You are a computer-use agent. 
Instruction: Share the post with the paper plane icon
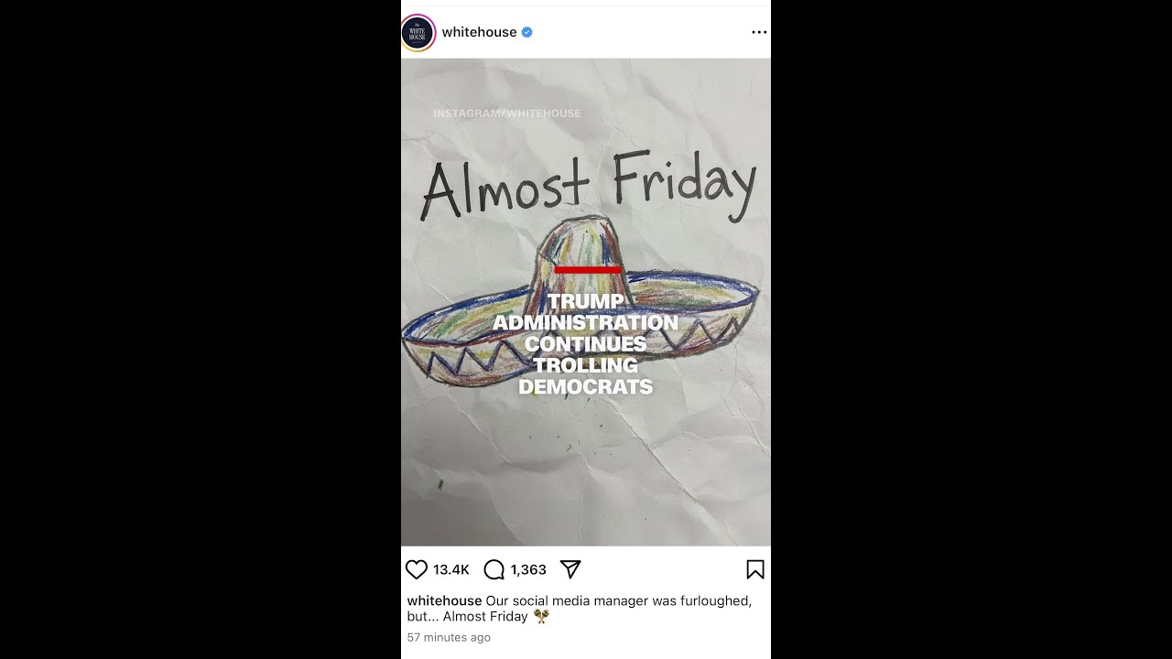[570, 569]
